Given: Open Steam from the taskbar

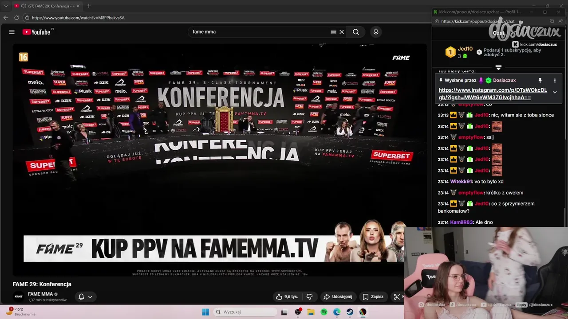Looking at the screenshot, I should click(x=350, y=312).
